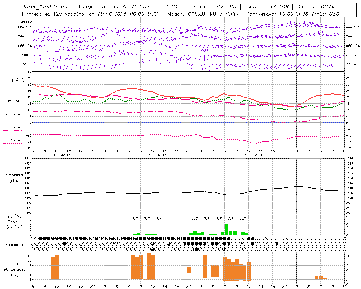Click the 'Модель COSMO-RU / 6.6км' label
The image size is (361, 289).
(x=203, y=14)
